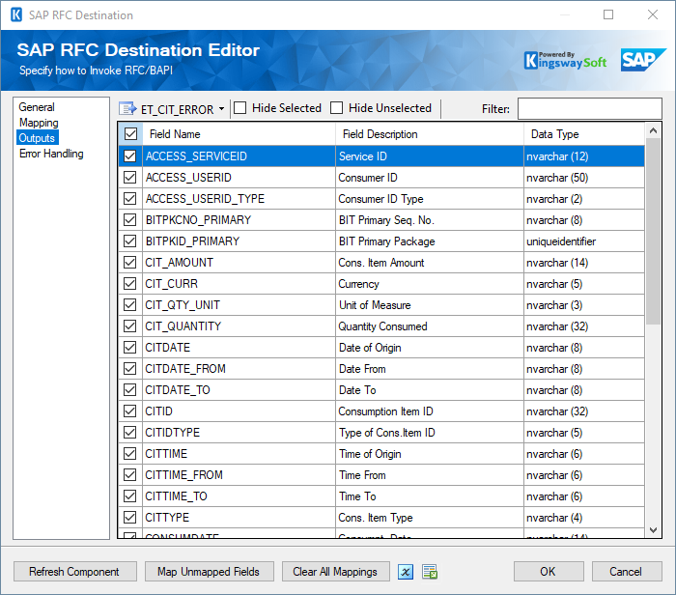676x595 pixels.
Task: Uncheck the CITTIME row checkbox
Action: point(129,453)
